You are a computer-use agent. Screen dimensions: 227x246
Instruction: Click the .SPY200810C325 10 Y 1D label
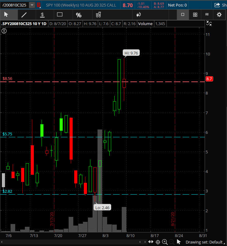click(x=24, y=24)
